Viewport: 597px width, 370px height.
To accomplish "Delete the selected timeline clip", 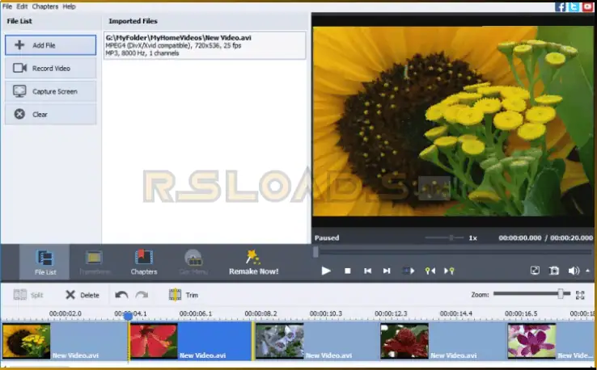I will [x=82, y=295].
